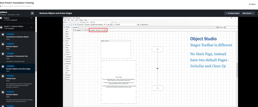Open the Tools menu
Viewport: 258px width, 107px height.
click(x=76, y=20)
